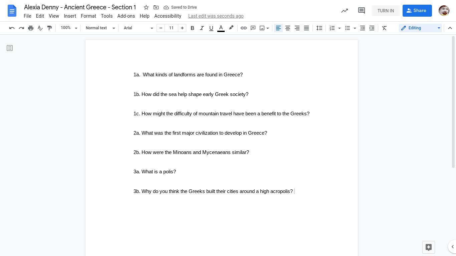Click the Redo arrow icon
456x256 pixels.
[21, 28]
